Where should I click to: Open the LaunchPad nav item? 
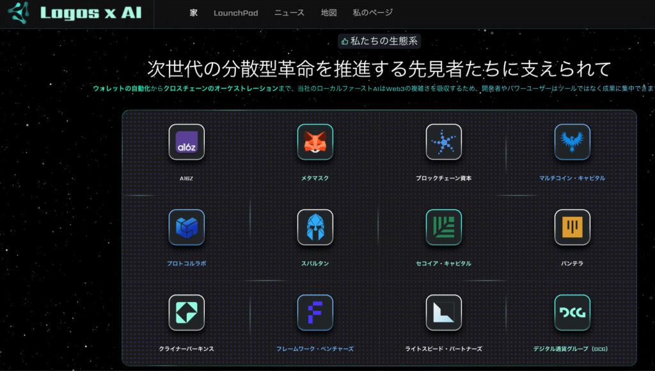235,13
